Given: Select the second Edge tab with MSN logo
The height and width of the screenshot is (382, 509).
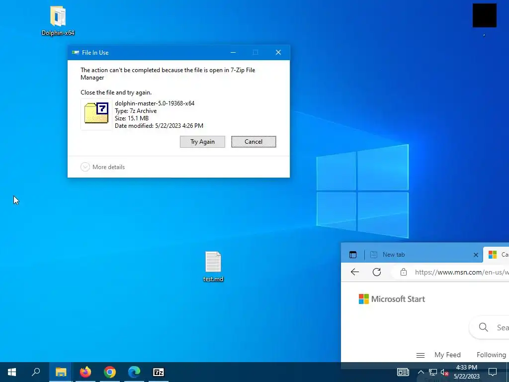Looking at the screenshot, I should [x=496, y=255].
